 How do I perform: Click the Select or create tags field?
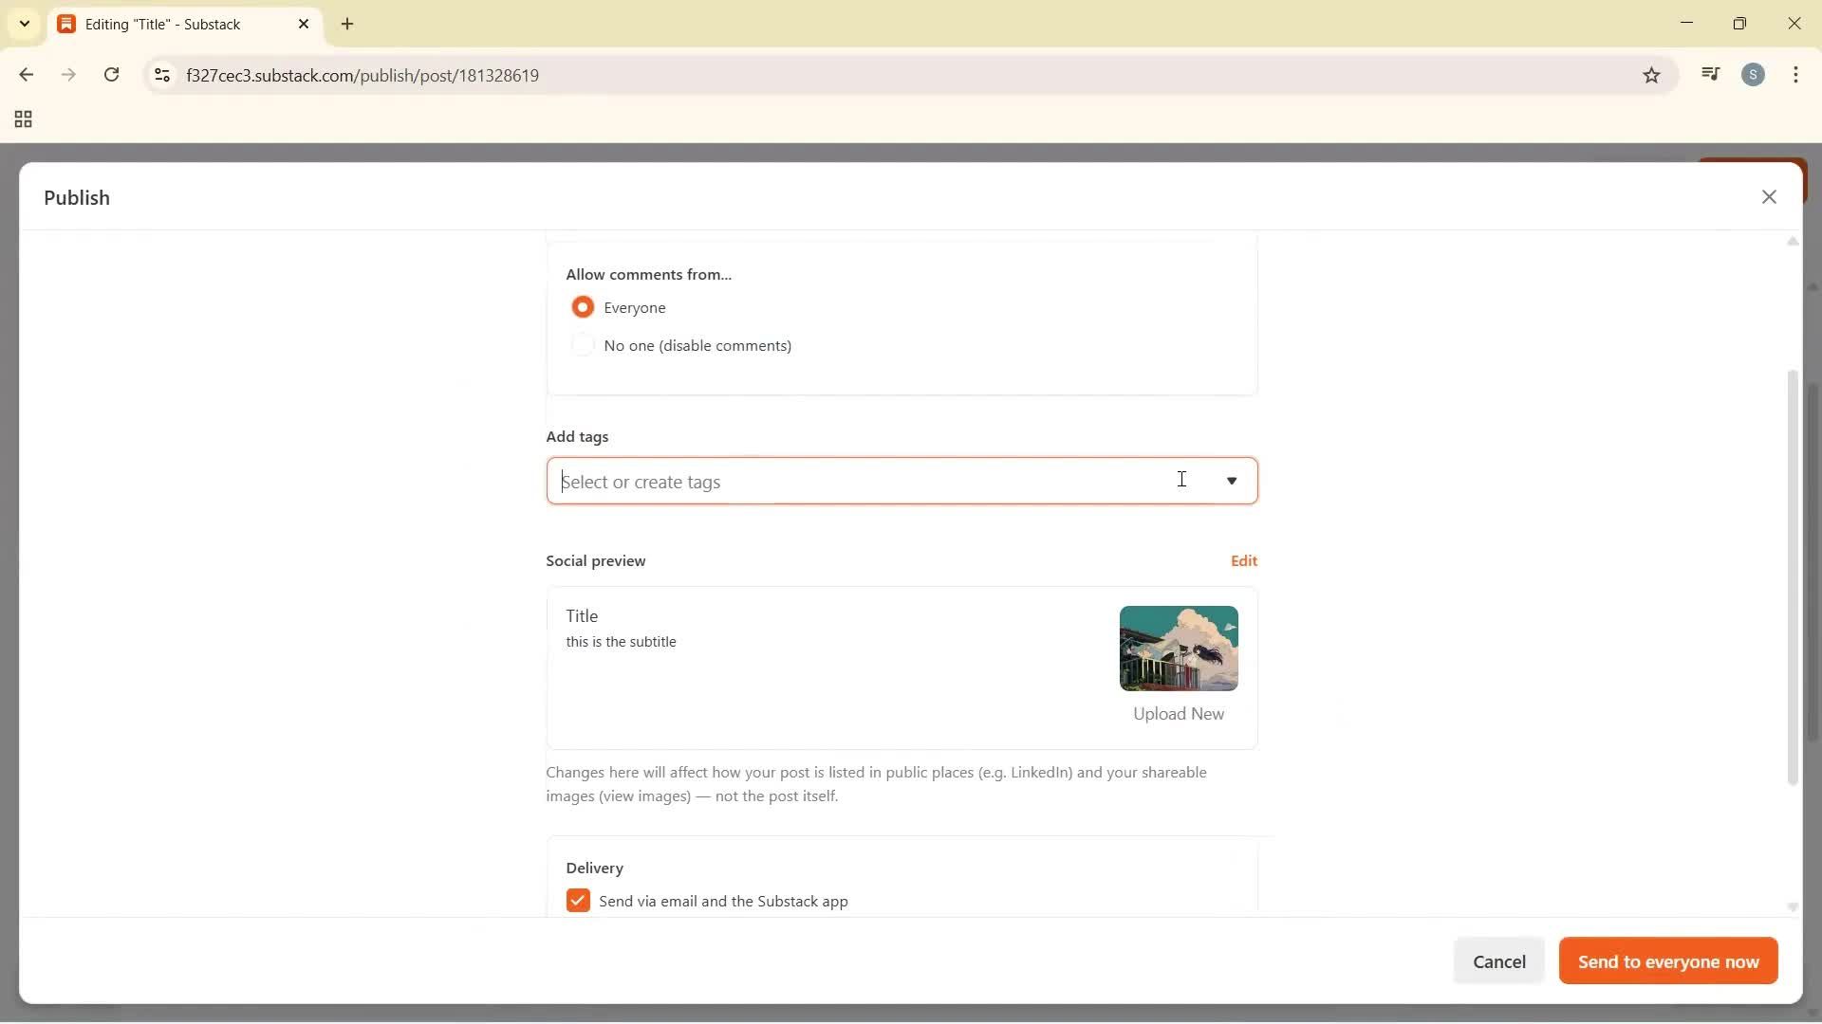[x=854, y=481]
